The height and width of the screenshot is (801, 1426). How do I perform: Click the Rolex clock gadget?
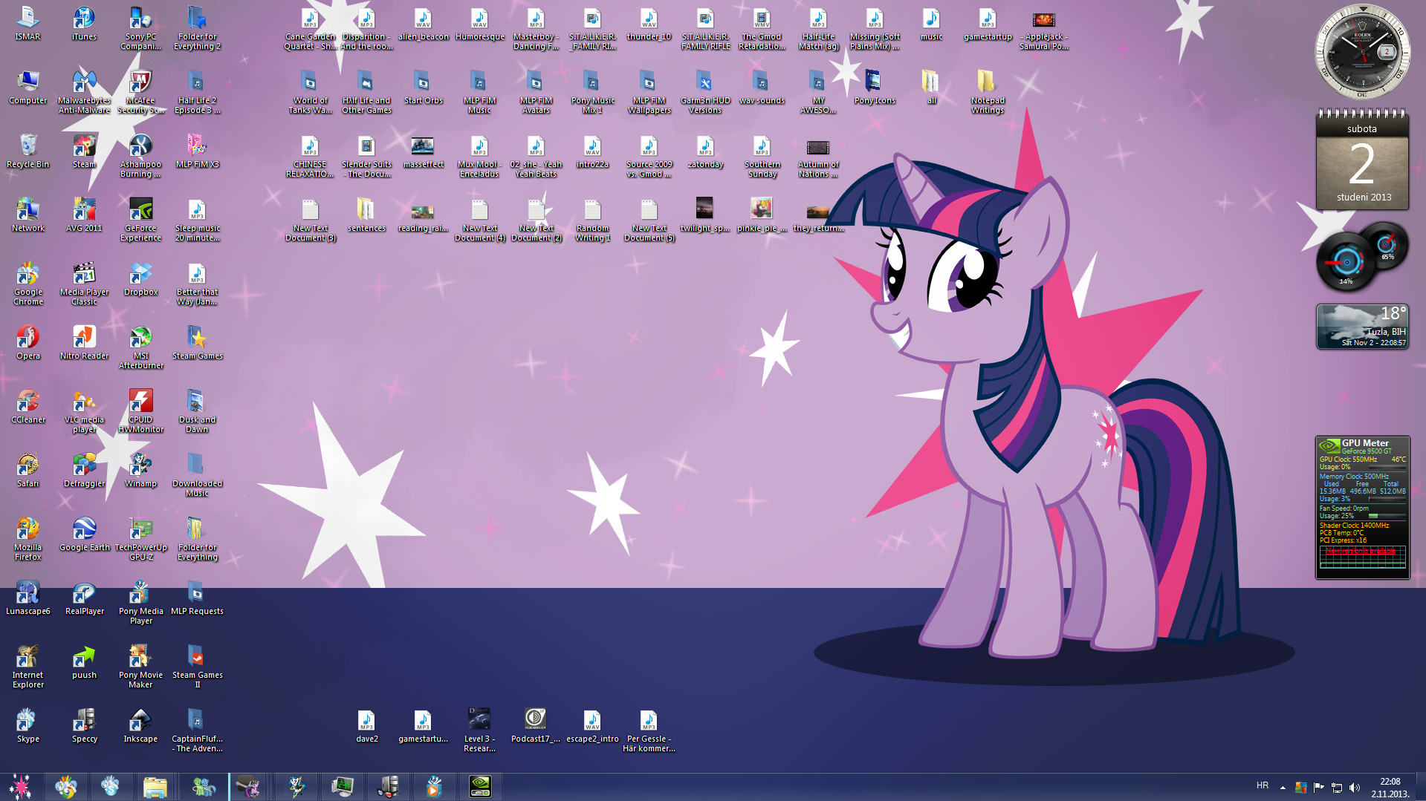1362,52
